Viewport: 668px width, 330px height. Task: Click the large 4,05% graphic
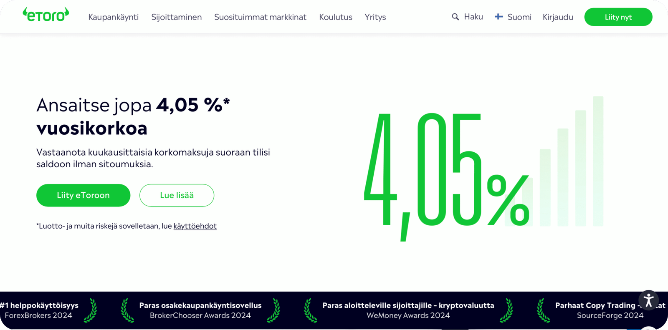coord(447,171)
